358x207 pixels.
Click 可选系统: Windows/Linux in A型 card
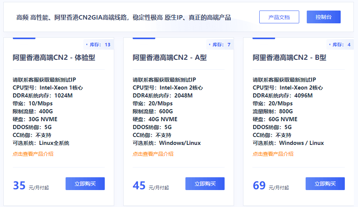pos(167,143)
